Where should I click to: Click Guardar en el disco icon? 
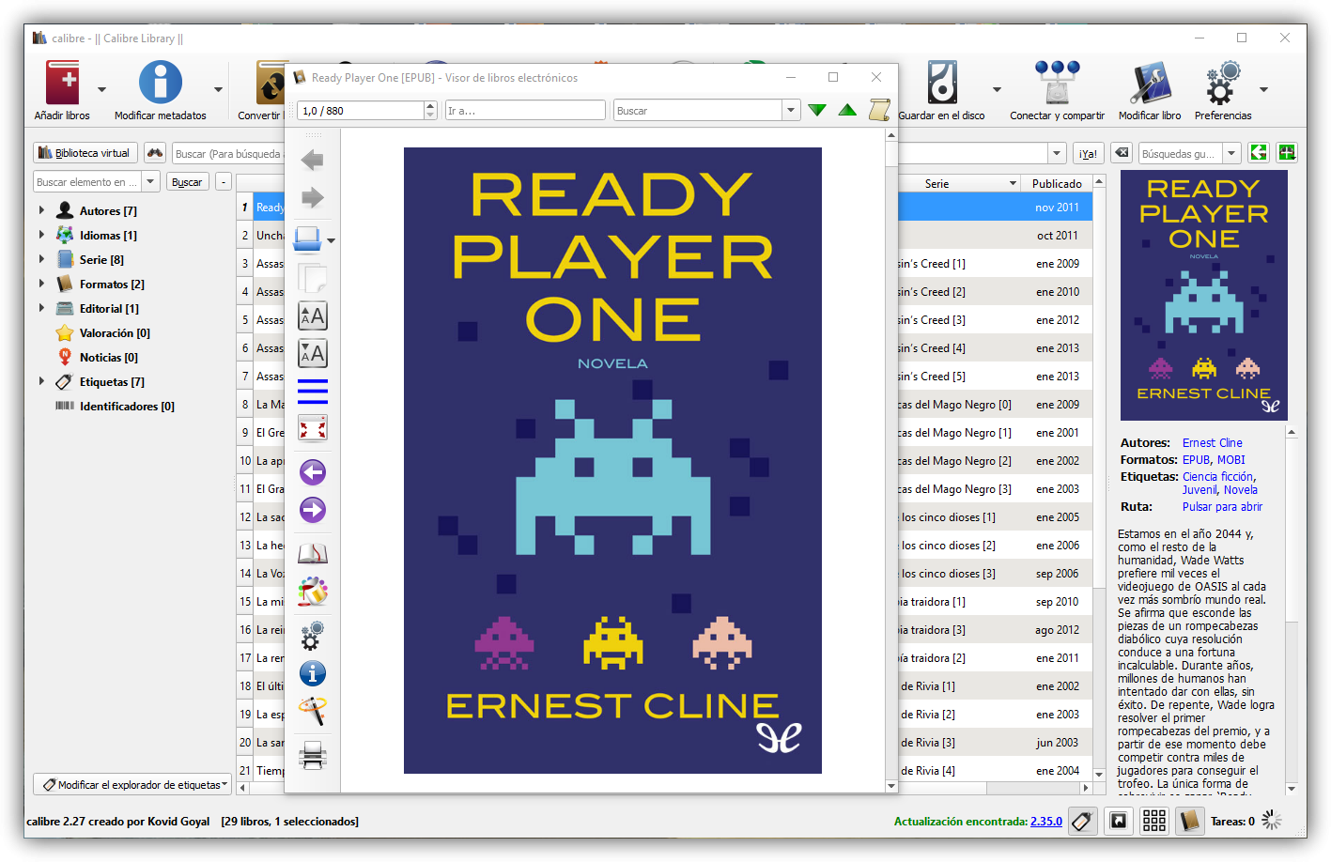[x=942, y=83]
